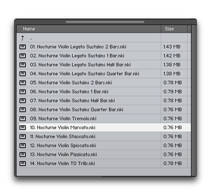Image resolution: width=211 pixels, height=195 pixels.
Task: Select 08. Nocturne Violin Sustains Quarter Bar.nki
Action: coord(77,110)
